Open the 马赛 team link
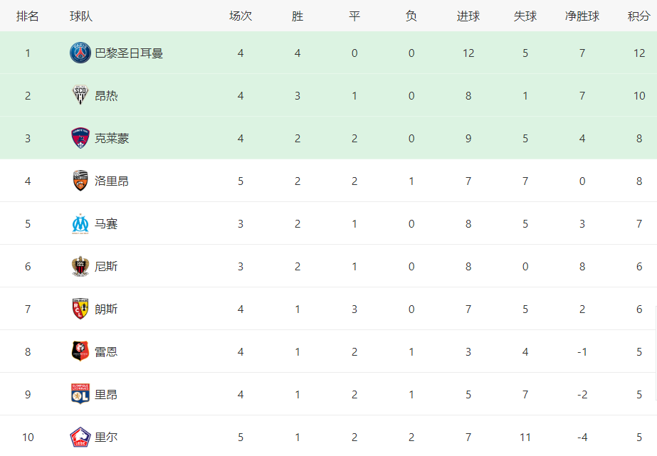Image resolution: width=657 pixels, height=456 pixels. pyautogui.click(x=106, y=224)
